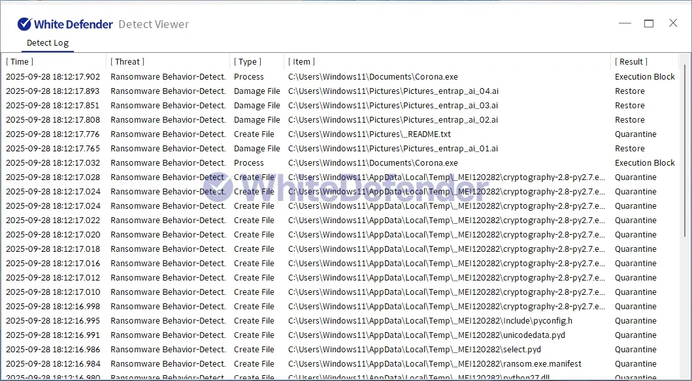Switch to the Detect Log tab
Image resolution: width=692 pixels, height=381 pixels.
[x=47, y=43]
